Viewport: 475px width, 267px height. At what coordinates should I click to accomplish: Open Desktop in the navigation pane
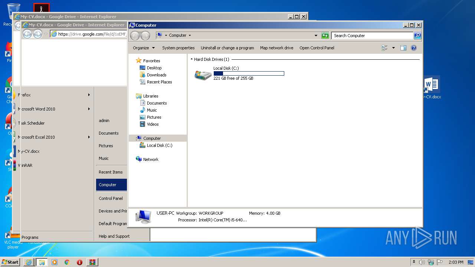(154, 68)
